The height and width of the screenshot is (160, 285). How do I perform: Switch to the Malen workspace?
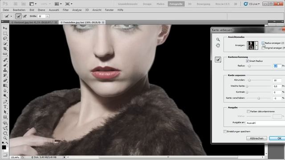tap(160, 4)
